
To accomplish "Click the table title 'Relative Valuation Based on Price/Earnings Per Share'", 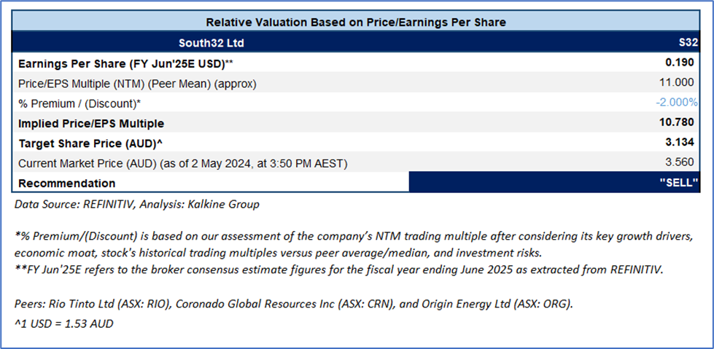I will point(356,23).
